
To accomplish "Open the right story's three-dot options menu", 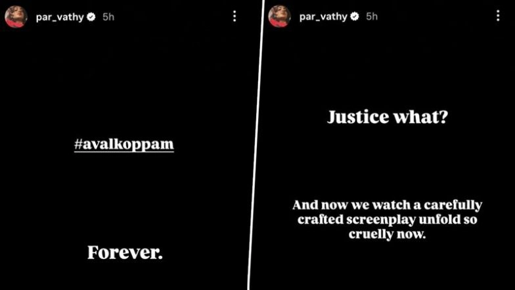I will [x=498, y=16].
